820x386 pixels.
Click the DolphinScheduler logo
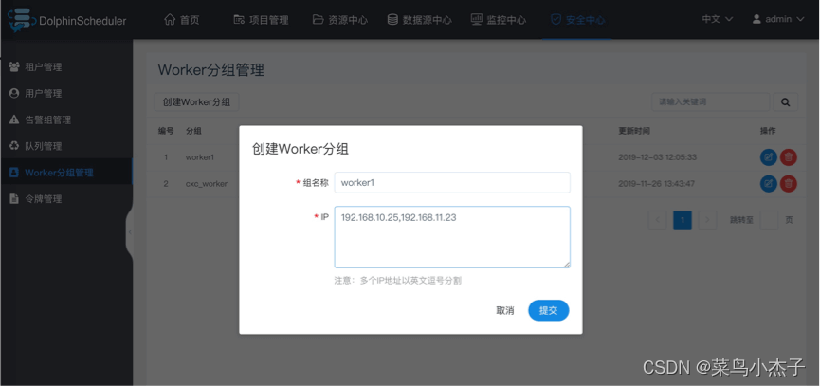pos(66,21)
